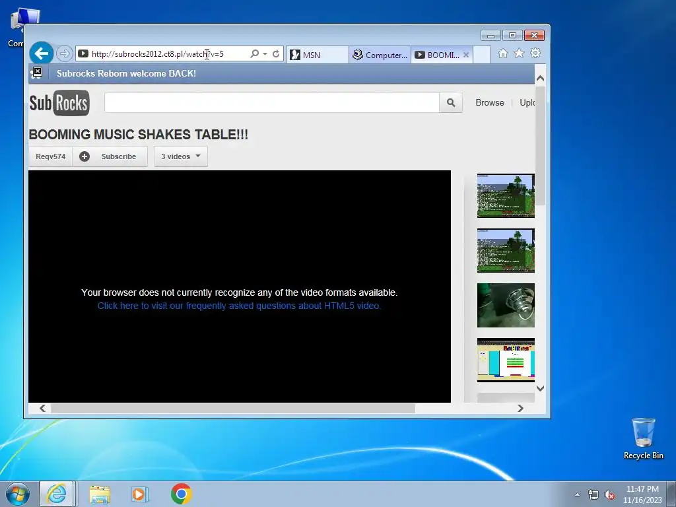This screenshot has height=507, width=676.
Task: Open the address bar autocomplete dropdown arrow
Action: pyautogui.click(x=265, y=54)
